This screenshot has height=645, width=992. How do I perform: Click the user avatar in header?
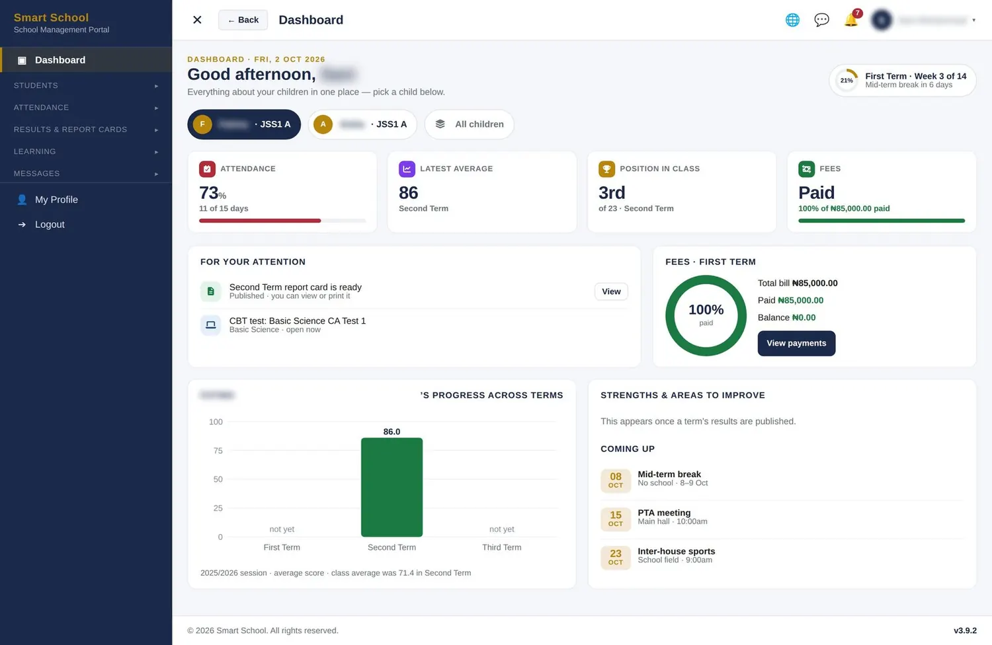pyautogui.click(x=882, y=20)
